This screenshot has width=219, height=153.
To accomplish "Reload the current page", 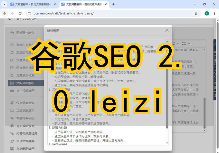I will point(20,13).
